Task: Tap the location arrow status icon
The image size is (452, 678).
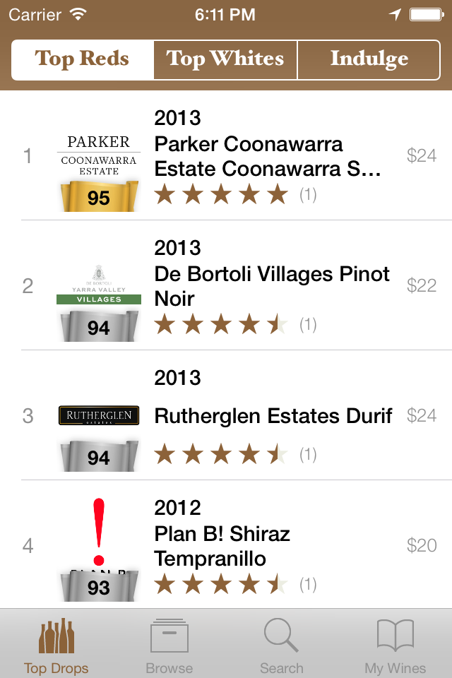Action: 395,13
